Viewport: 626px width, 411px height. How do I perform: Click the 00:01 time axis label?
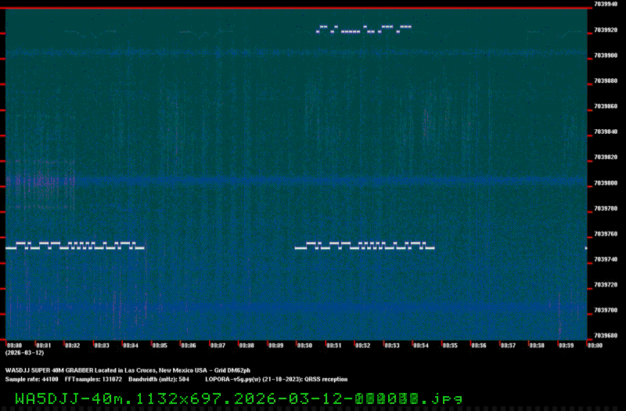[44, 345]
